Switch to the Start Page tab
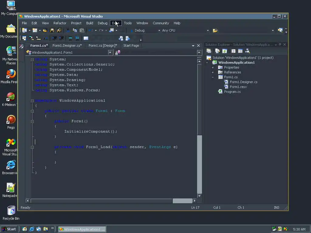This screenshot has width=311, height=233. click(131, 46)
